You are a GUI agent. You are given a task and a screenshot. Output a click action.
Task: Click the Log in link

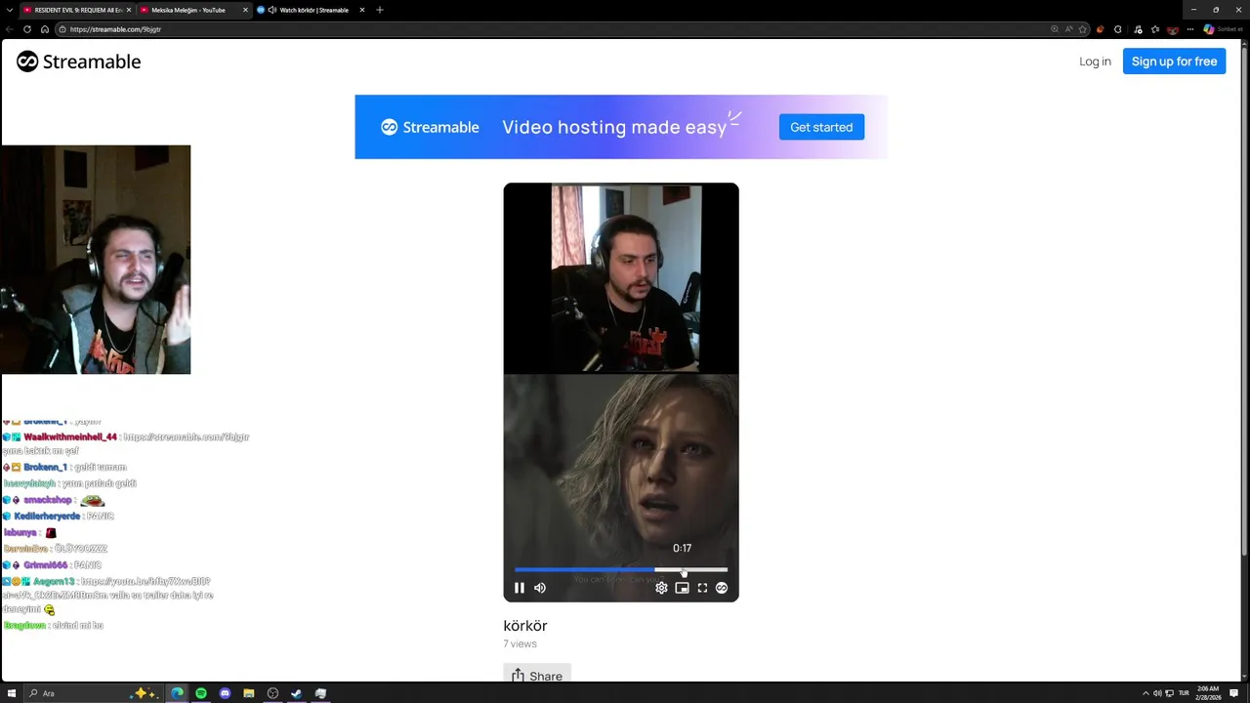1095,62
